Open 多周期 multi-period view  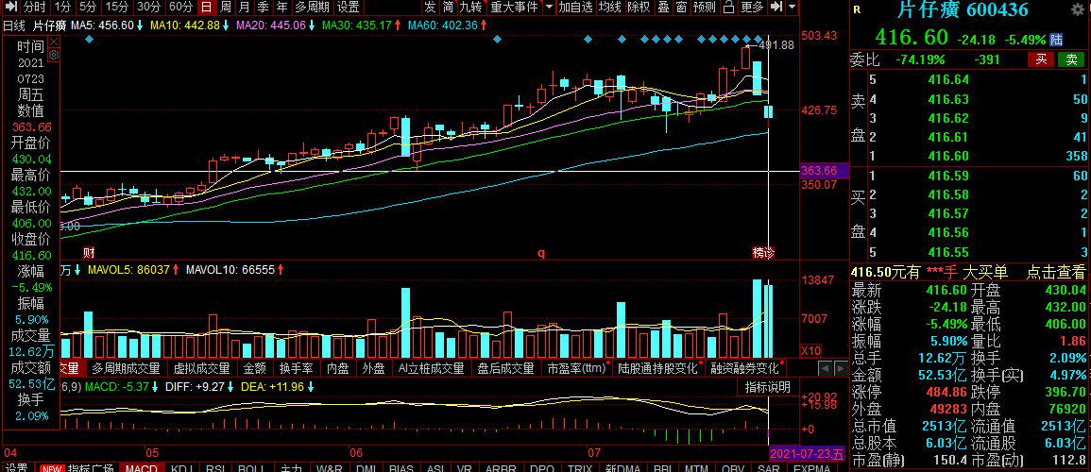(313, 8)
